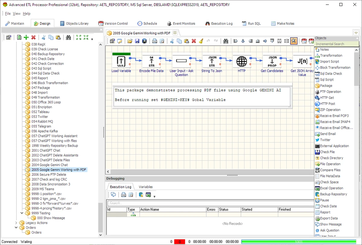The width and height of the screenshot is (362, 245).
Task: Click the red X delete icon in tree toolbar
Action: tap(33, 37)
